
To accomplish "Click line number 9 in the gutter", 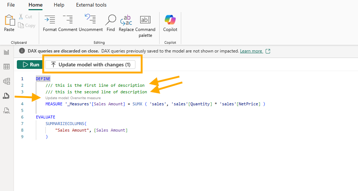I will (22, 137).
